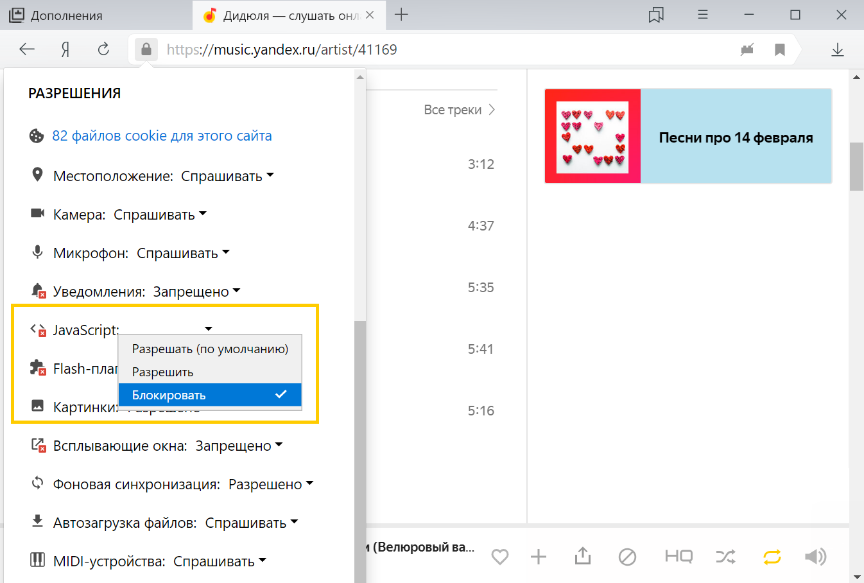Open Фоновая синхронизация dropdown

(271, 484)
